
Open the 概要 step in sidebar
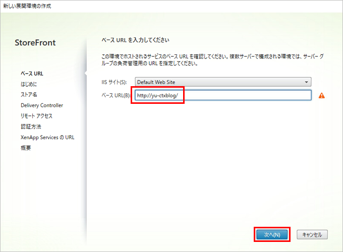point(26,148)
